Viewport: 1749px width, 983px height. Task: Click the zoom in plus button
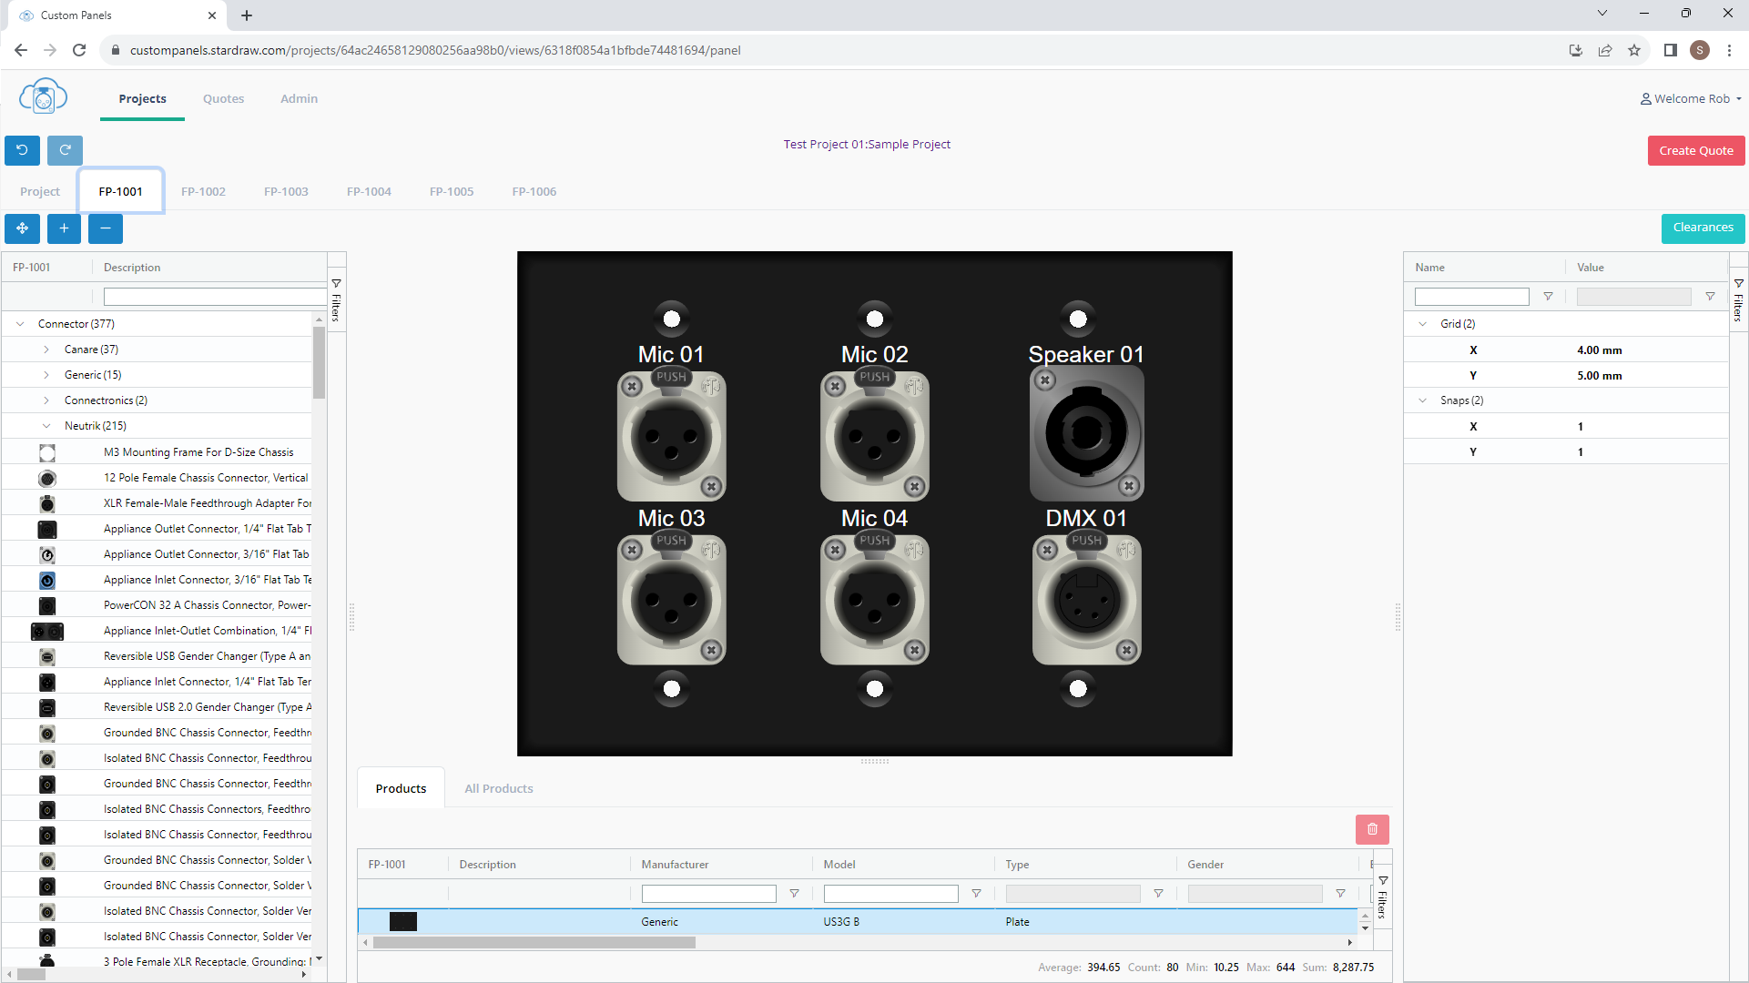[x=64, y=228]
